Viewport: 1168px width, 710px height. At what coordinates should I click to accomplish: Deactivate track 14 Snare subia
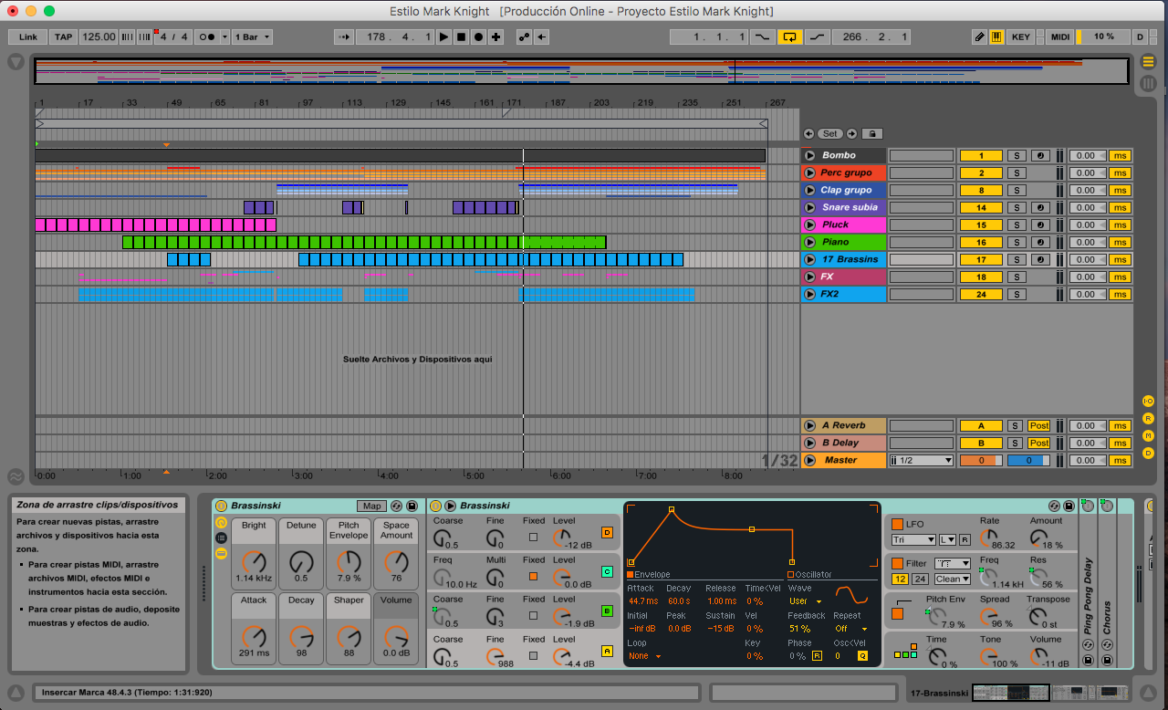[981, 207]
